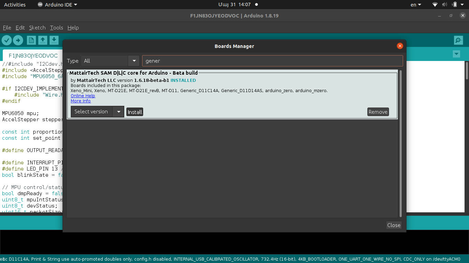This screenshot has width=469, height=263.
Task: Select the MattairTech SAM D|L|C core entry title
Action: [134, 73]
